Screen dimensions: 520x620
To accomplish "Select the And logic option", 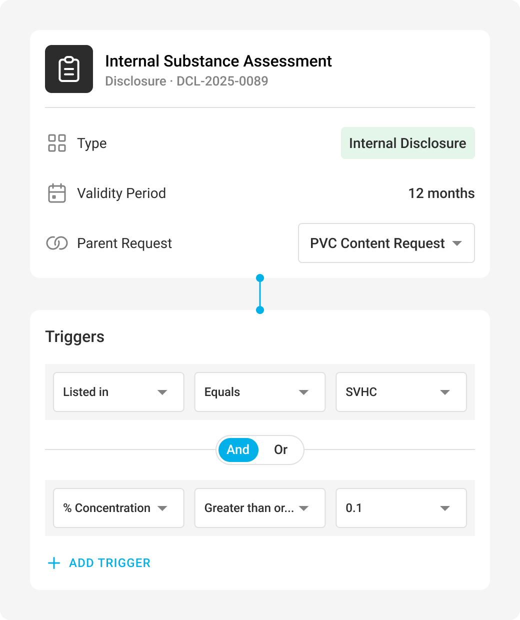I will (x=238, y=449).
